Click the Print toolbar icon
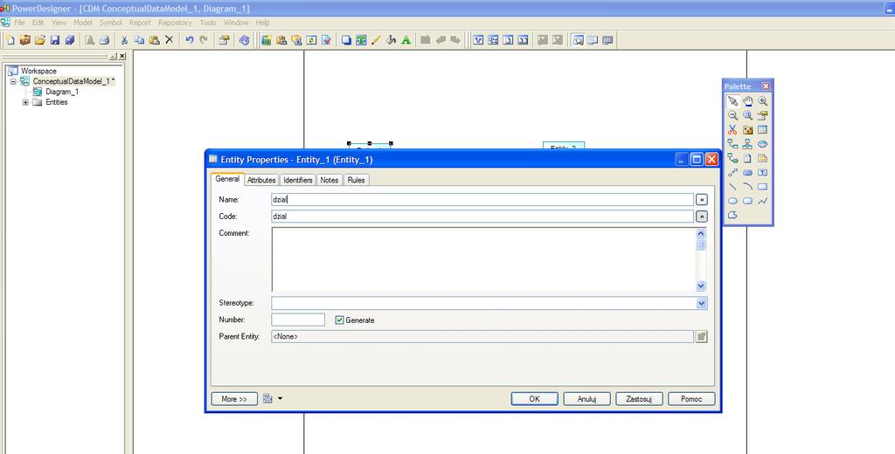Image resolution: width=895 pixels, height=454 pixels. point(105,40)
